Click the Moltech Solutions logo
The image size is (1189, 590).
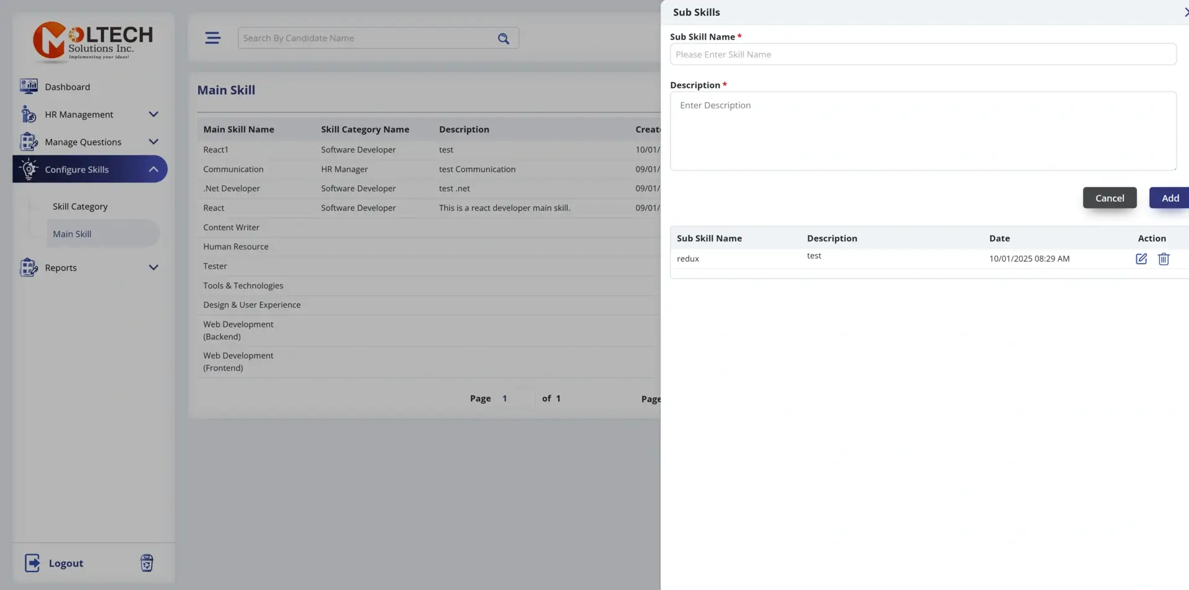[x=93, y=41]
